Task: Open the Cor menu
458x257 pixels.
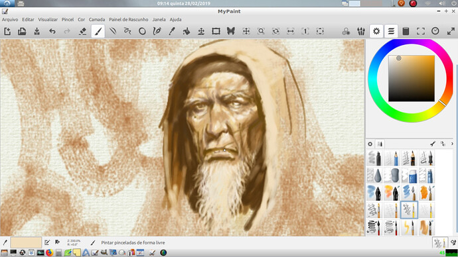Action: [81, 19]
